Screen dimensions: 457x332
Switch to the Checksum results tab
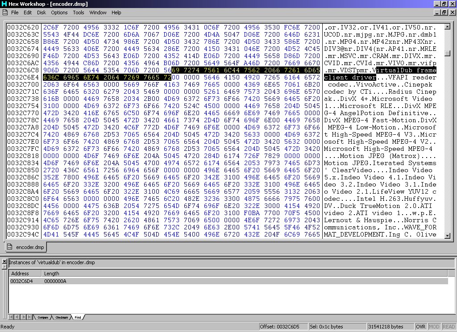(62, 317)
